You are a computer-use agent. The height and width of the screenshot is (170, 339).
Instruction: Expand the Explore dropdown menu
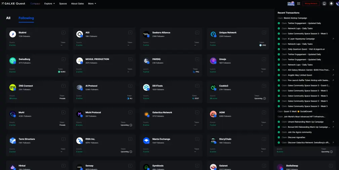coord(49,3)
